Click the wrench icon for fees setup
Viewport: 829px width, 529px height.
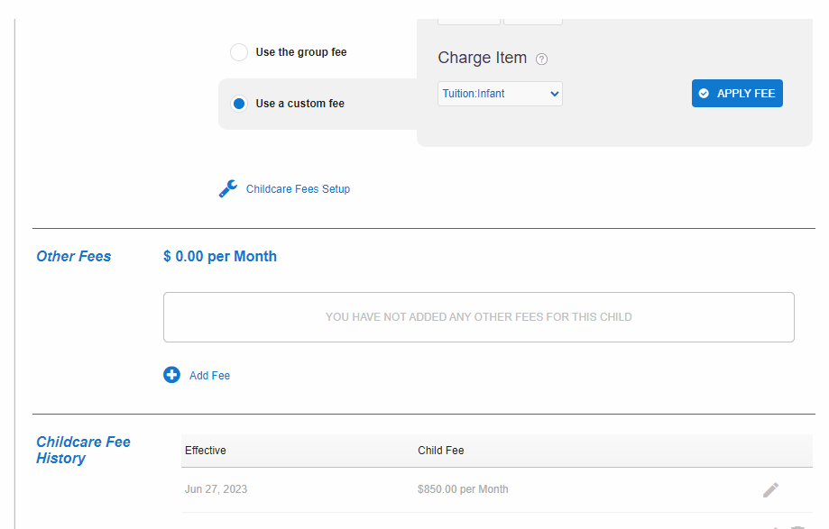coord(228,188)
